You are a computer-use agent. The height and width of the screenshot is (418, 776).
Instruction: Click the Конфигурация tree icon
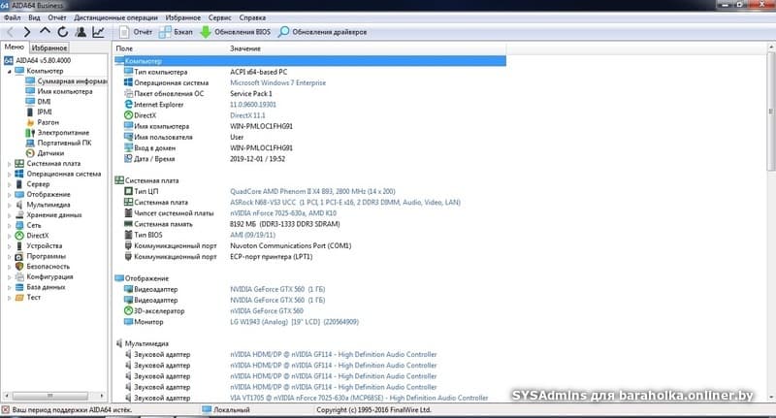pos(19,277)
